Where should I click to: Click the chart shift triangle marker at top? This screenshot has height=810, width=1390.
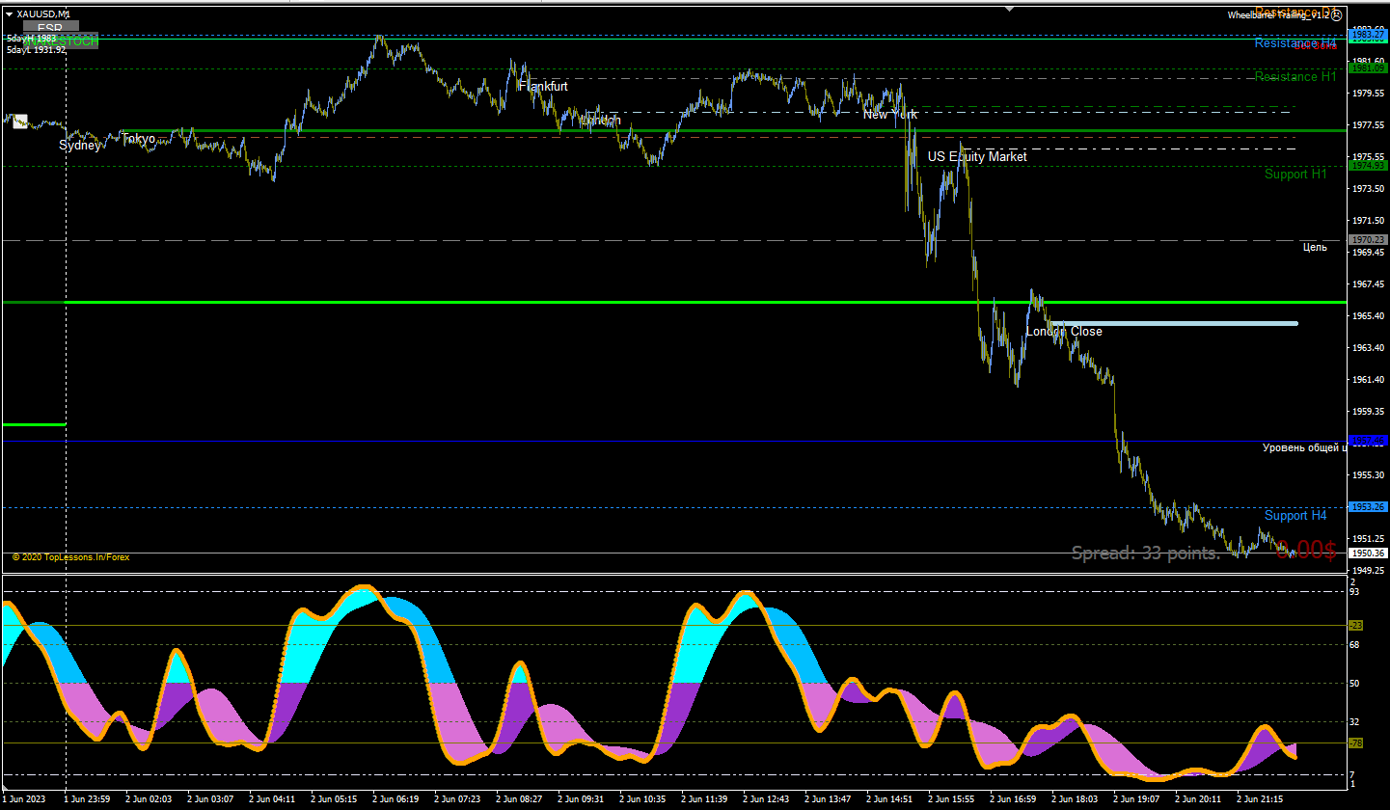[1010, 8]
